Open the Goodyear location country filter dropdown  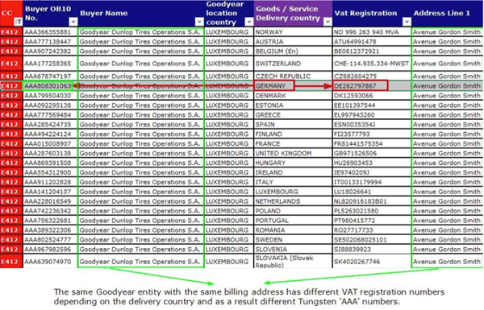pyautogui.click(x=248, y=22)
